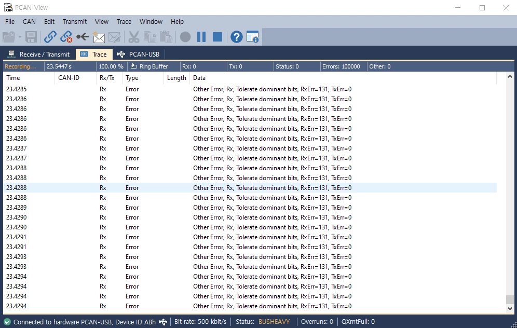Click the Record trace circle button
Screen dimensions: 517x328
(185, 37)
